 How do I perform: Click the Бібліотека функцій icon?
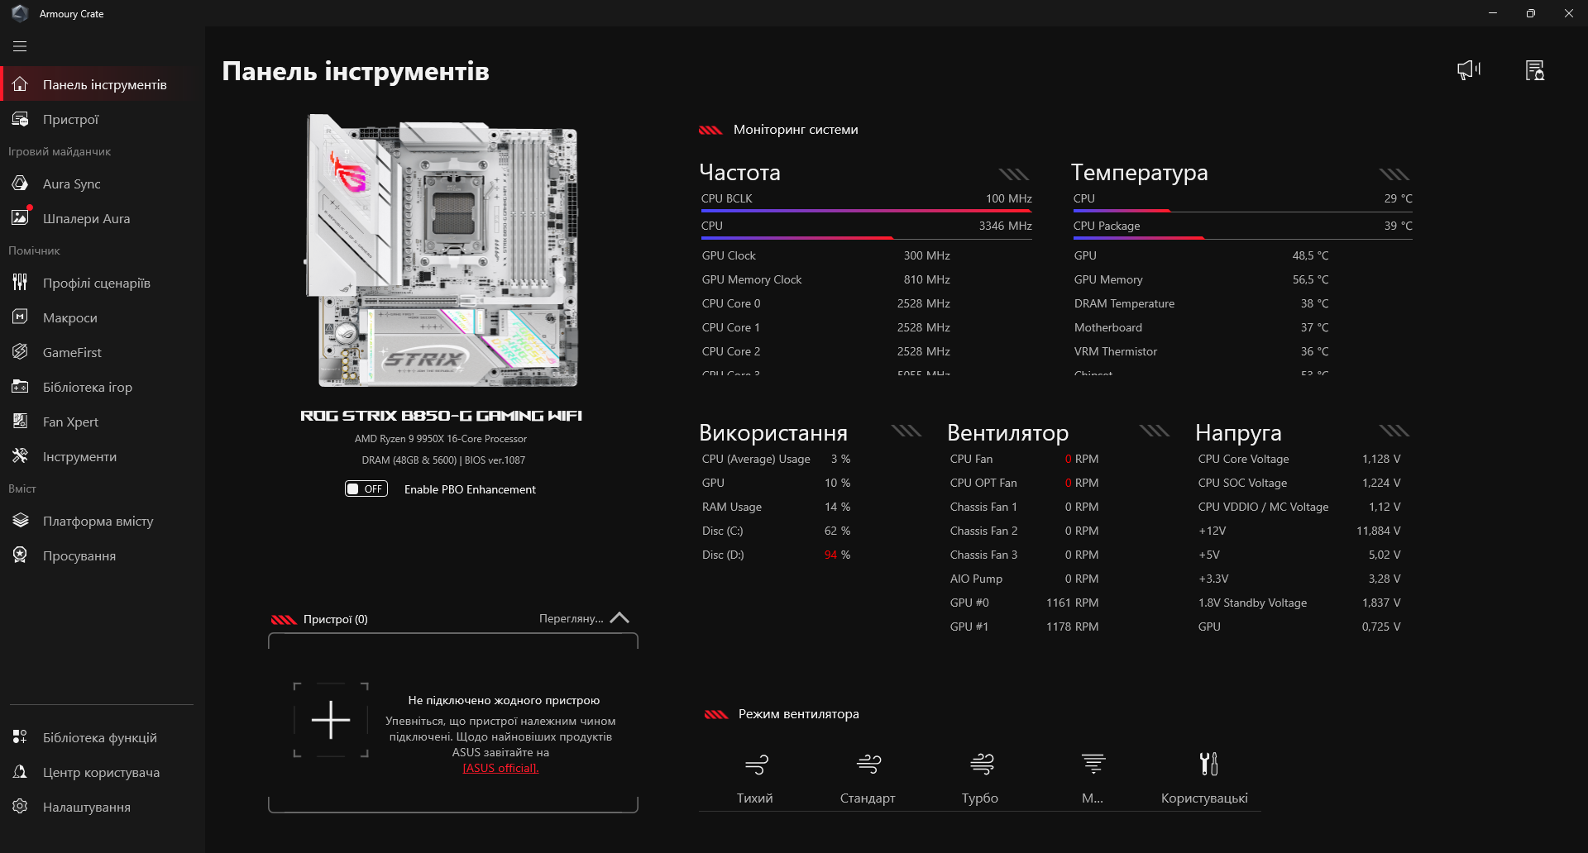click(21, 737)
